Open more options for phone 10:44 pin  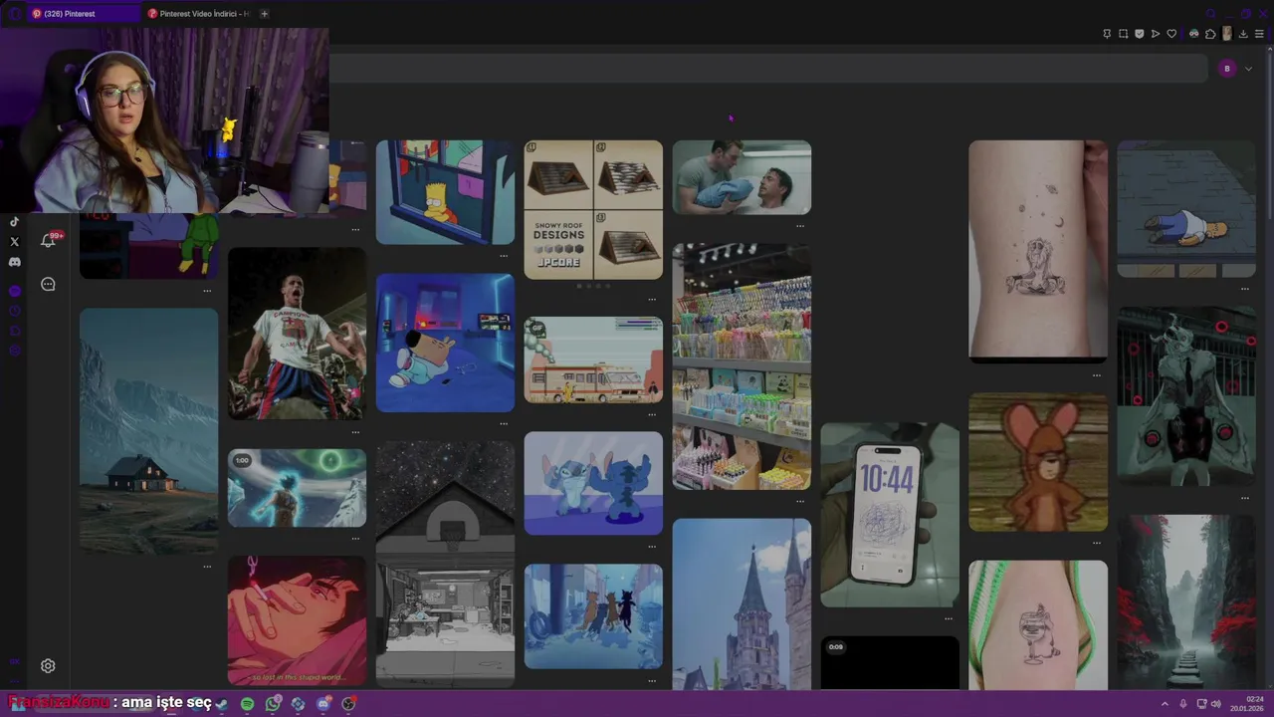click(949, 619)
